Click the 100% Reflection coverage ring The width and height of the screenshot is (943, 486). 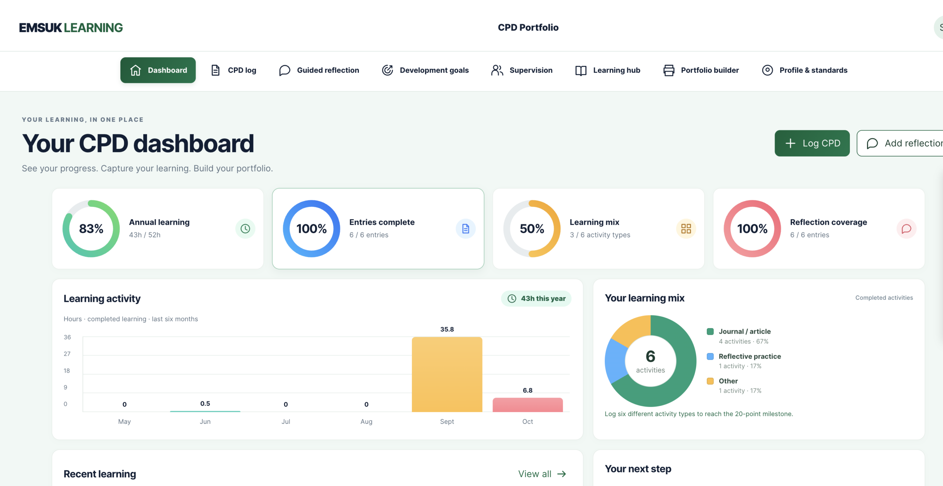click(752, 229)
